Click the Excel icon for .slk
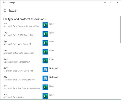121x100 pixels. click(45, 87)
